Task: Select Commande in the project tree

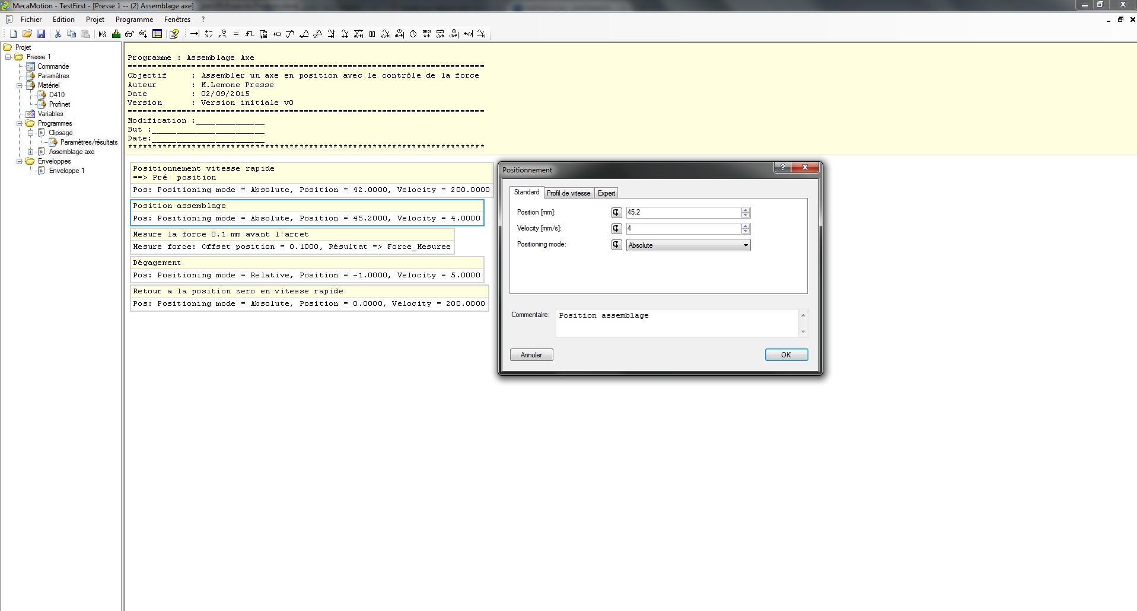Action: click(x=53, y=66)
